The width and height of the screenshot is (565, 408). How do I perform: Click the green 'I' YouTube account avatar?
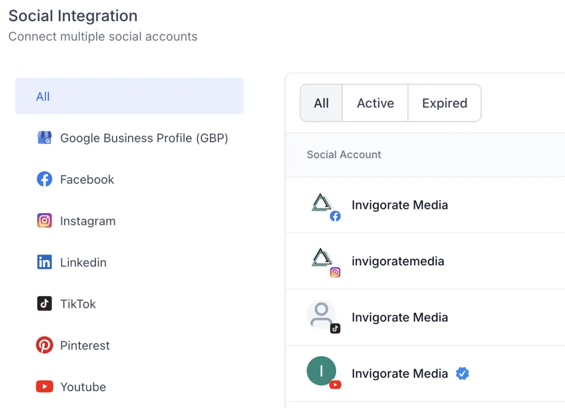point(321,371)
